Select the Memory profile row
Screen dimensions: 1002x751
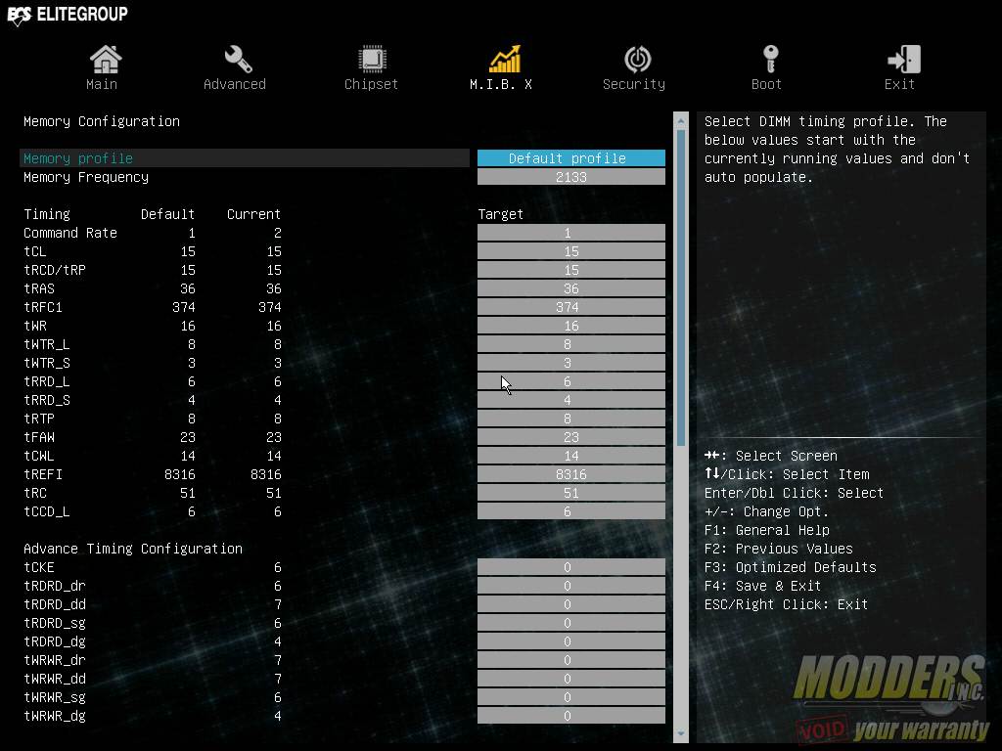[x=244, y=157]
